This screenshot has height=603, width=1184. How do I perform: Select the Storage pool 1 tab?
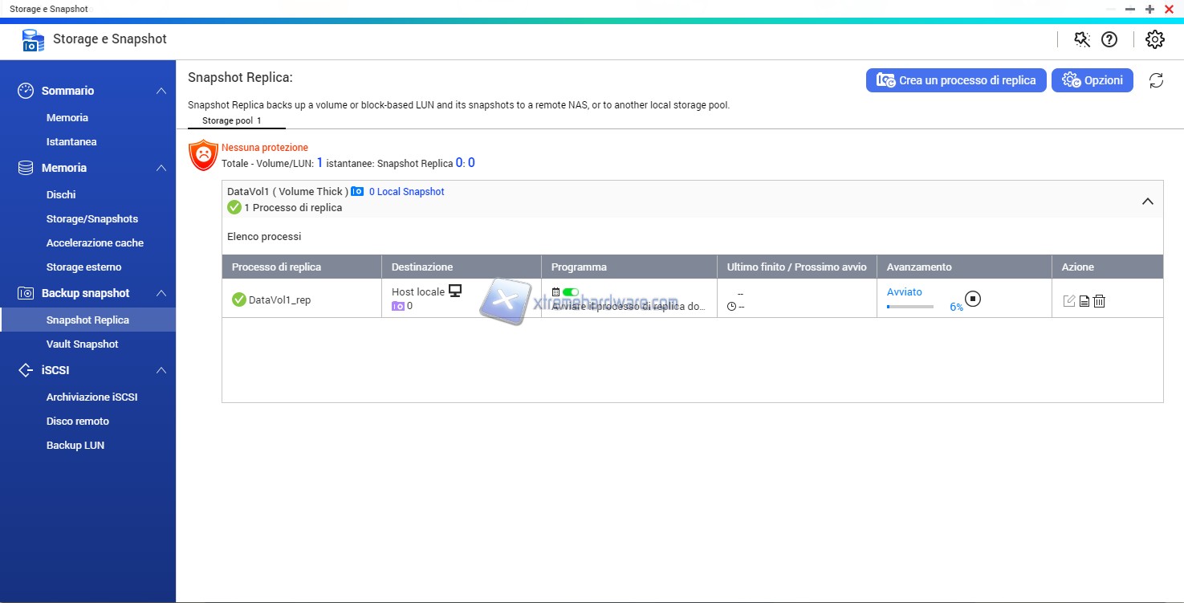(232, 120)
